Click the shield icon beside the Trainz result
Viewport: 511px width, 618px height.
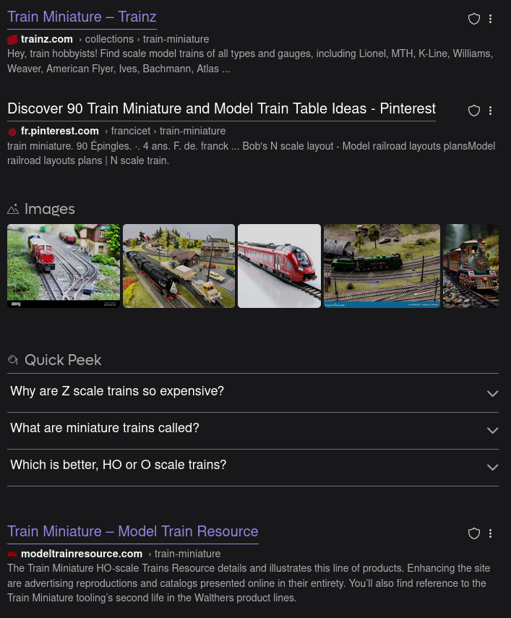(474, 19)
